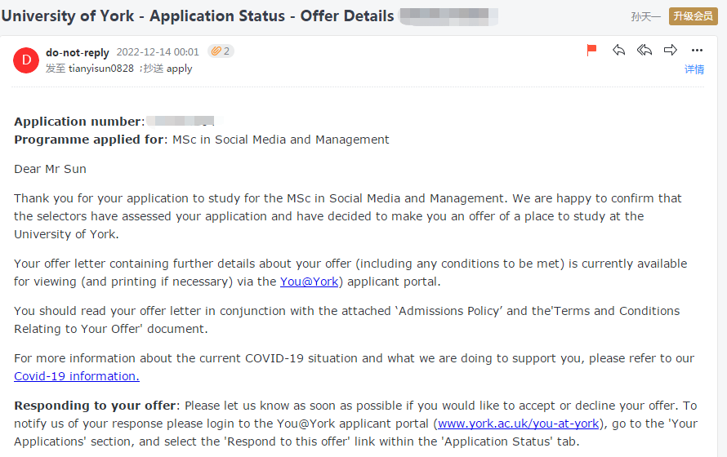The width and height of the screenshot is (727, 457).
Task: Click the account name 孙天一
Action: (x=645, y=17)
